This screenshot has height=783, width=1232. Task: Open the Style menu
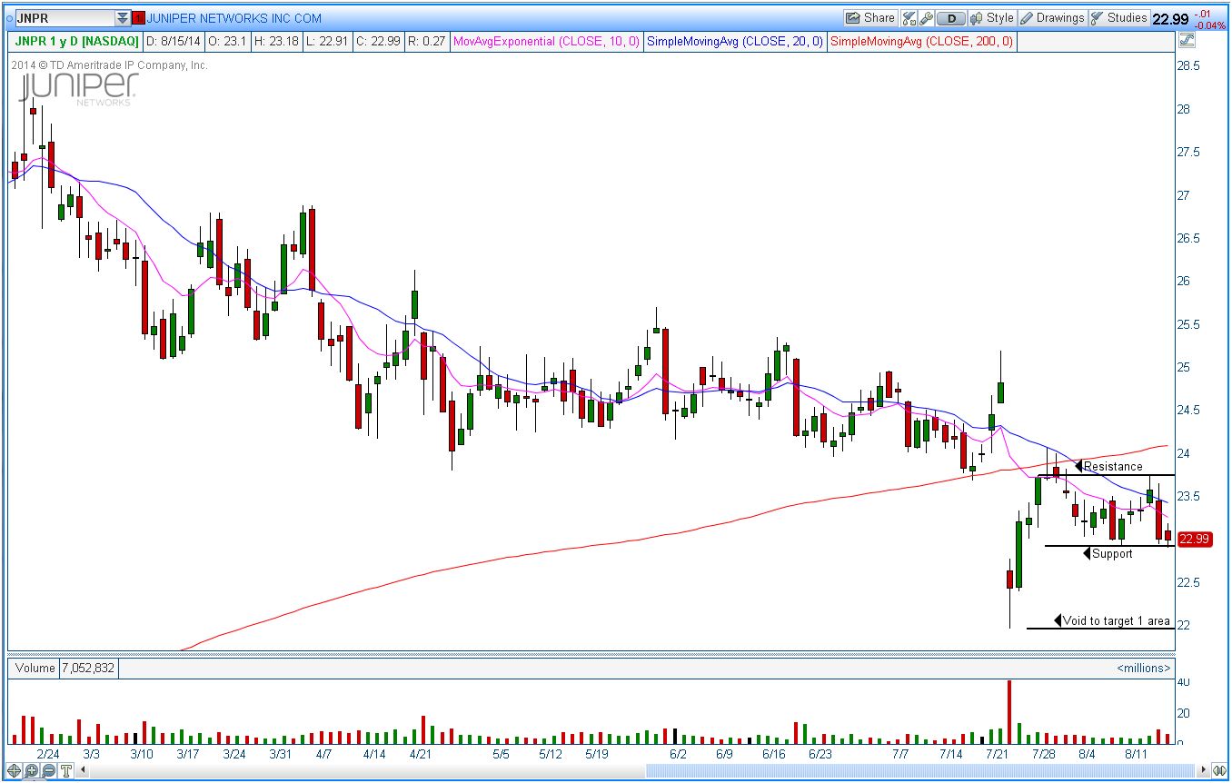[x=992, y=17]
